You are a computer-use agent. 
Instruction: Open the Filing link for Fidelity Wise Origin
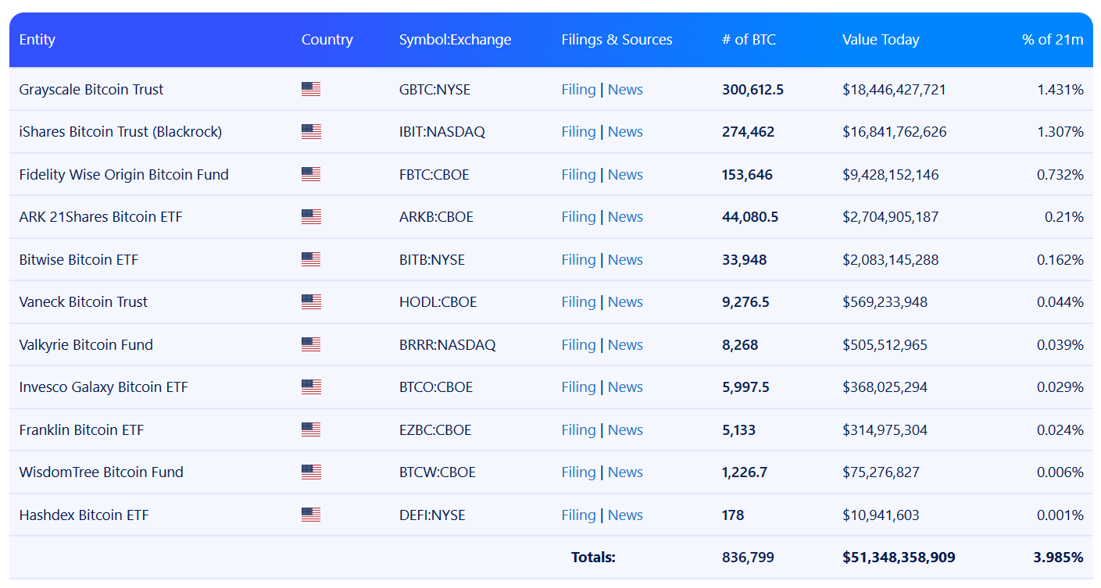pyautogui.click(x=578, y=175)
